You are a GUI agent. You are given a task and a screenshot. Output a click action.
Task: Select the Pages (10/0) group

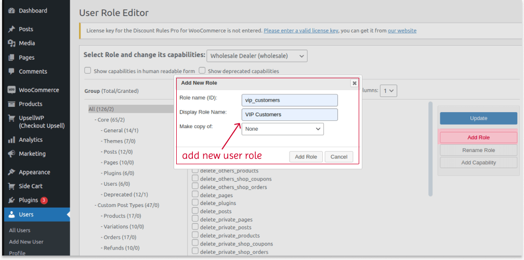[117, 162]
